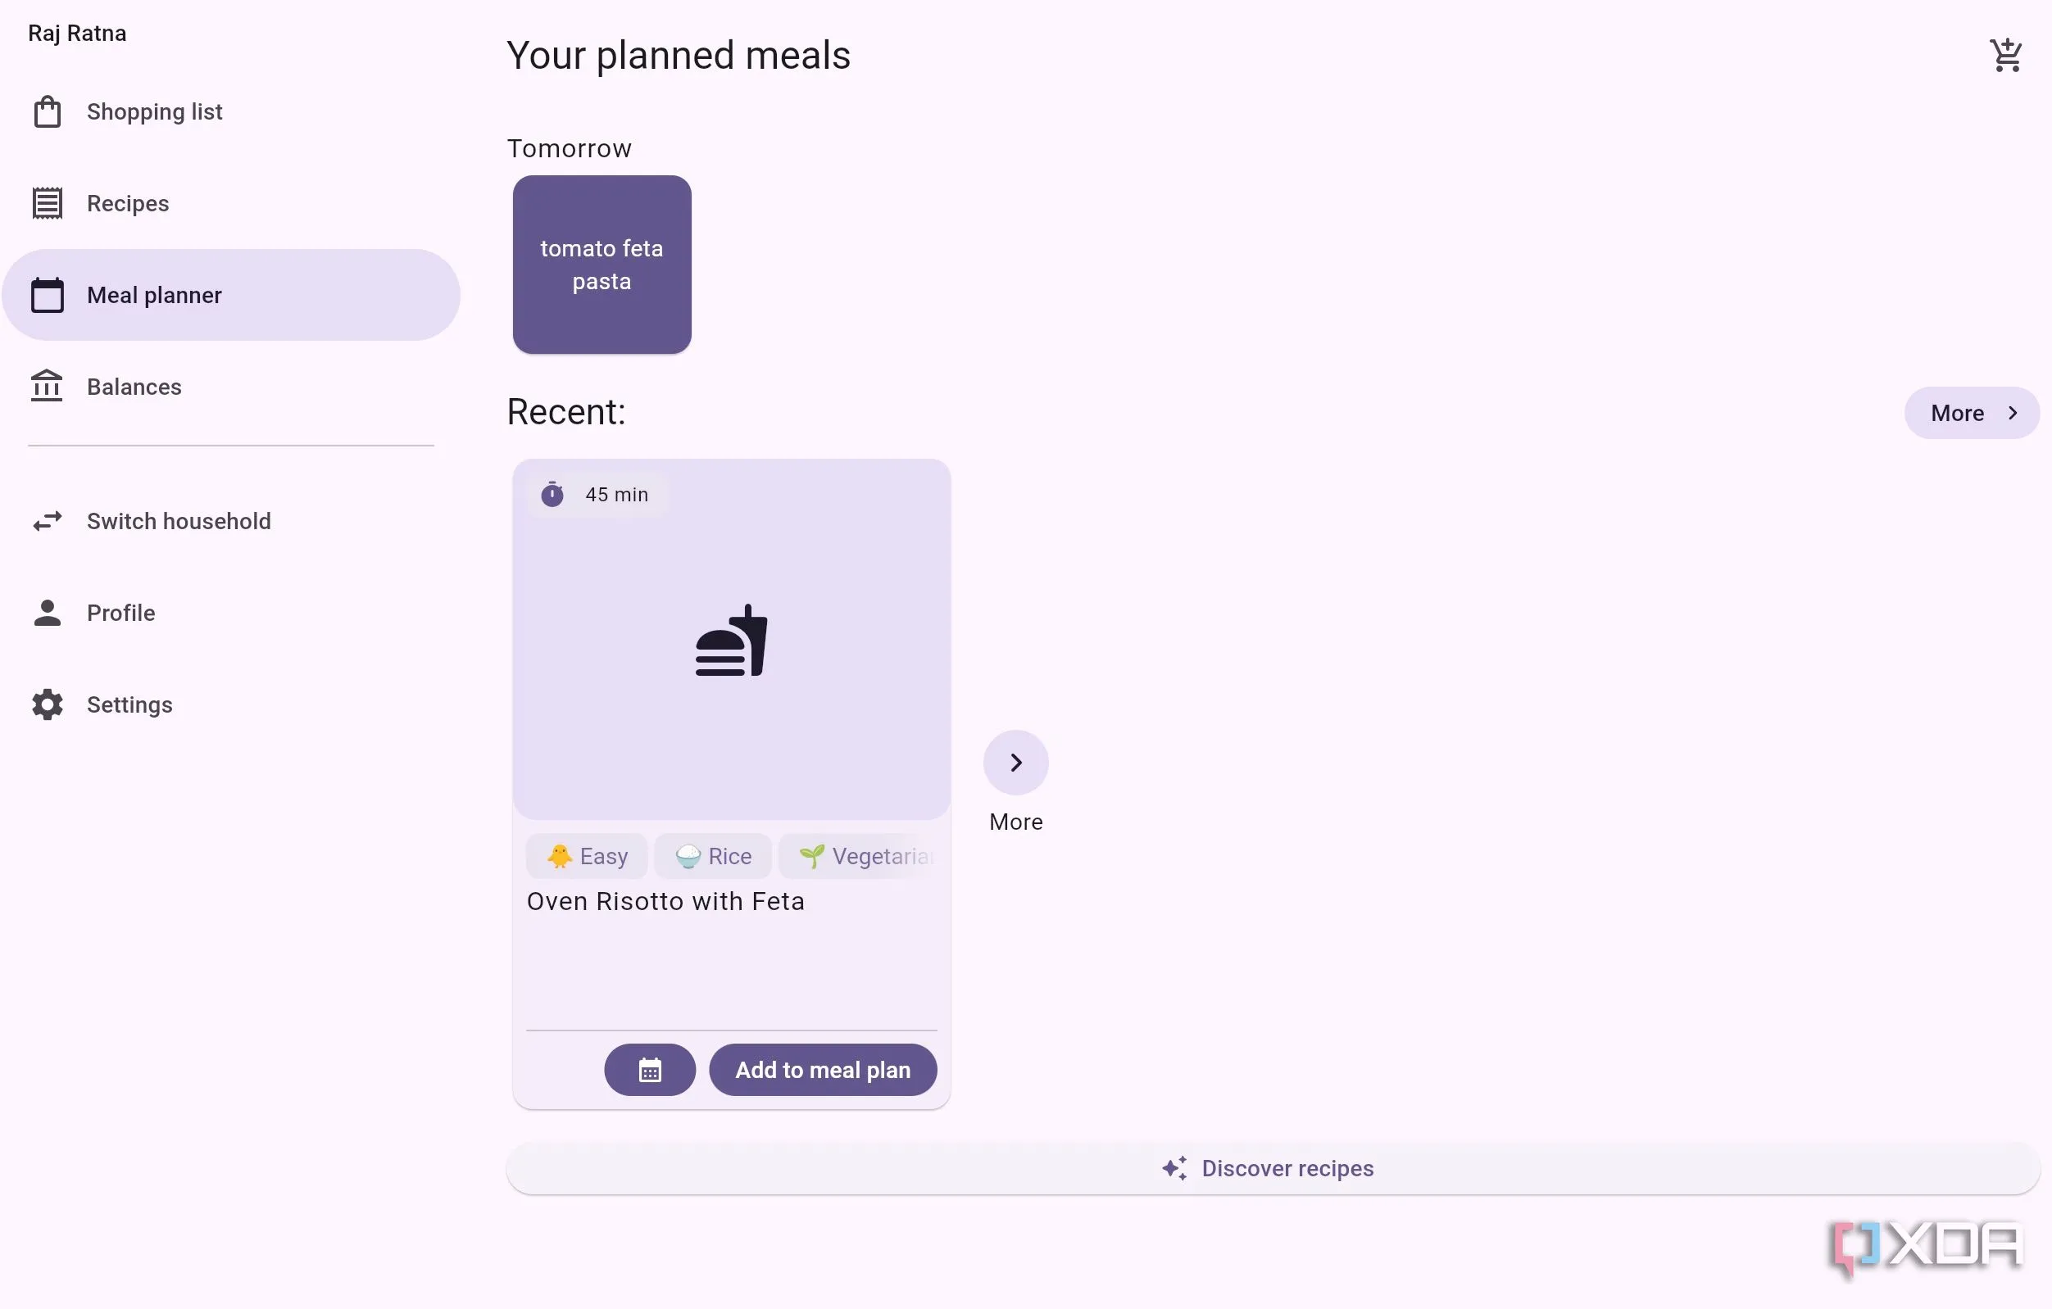The image size is (2052, 1309).
Task: Go to the Shopping list section
Action: click(x=154, y=111)
